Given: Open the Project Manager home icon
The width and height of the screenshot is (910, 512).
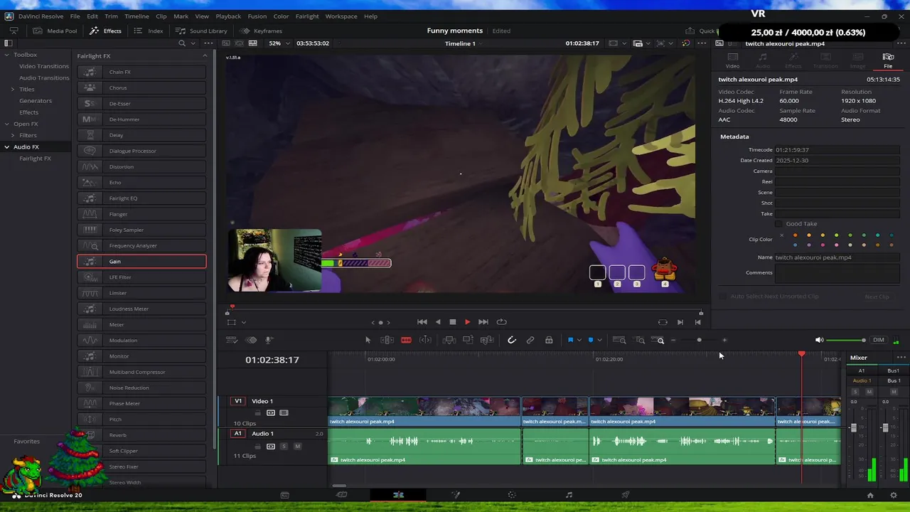Looking at the screenshot, I should pos(870,495).
